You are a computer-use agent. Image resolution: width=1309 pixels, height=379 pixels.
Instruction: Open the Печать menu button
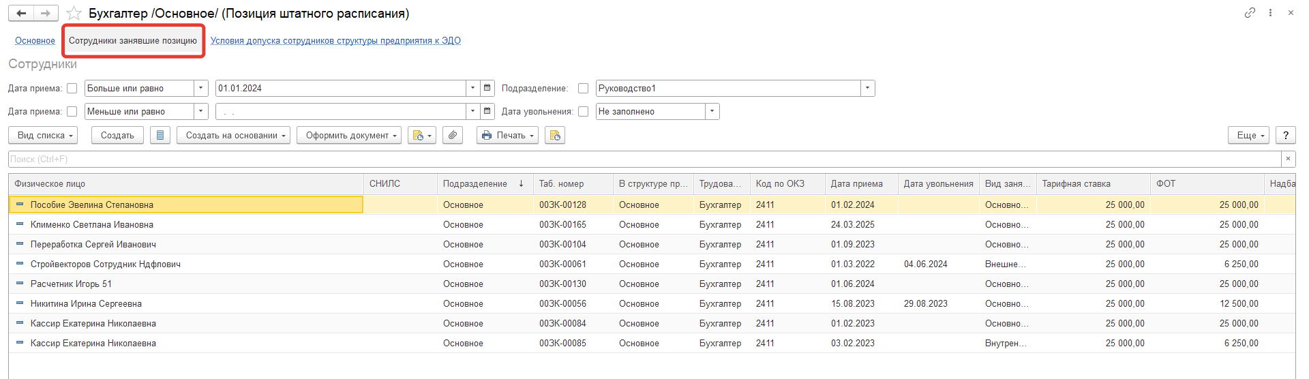(507, 135)
